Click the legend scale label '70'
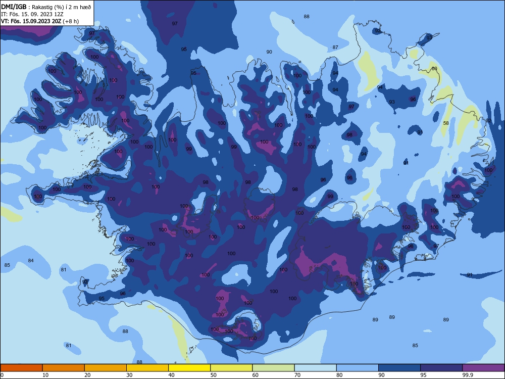Screen dimensions: 505x379 click(x=297, y=375)
